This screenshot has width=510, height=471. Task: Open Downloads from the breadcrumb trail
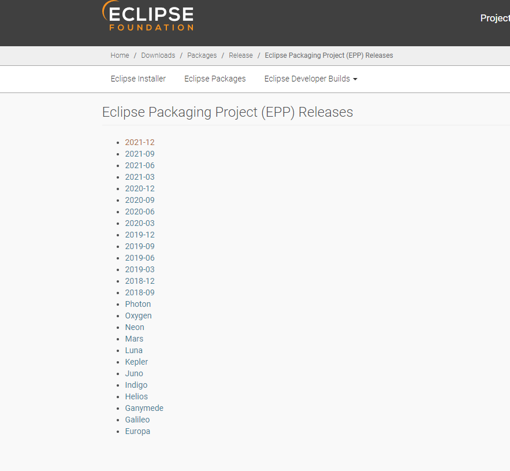pos(158,55)
